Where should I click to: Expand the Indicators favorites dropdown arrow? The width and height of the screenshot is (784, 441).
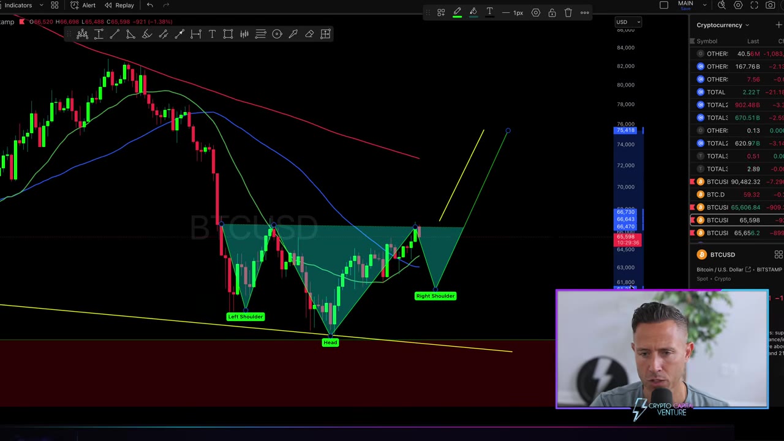coord(41,5)
